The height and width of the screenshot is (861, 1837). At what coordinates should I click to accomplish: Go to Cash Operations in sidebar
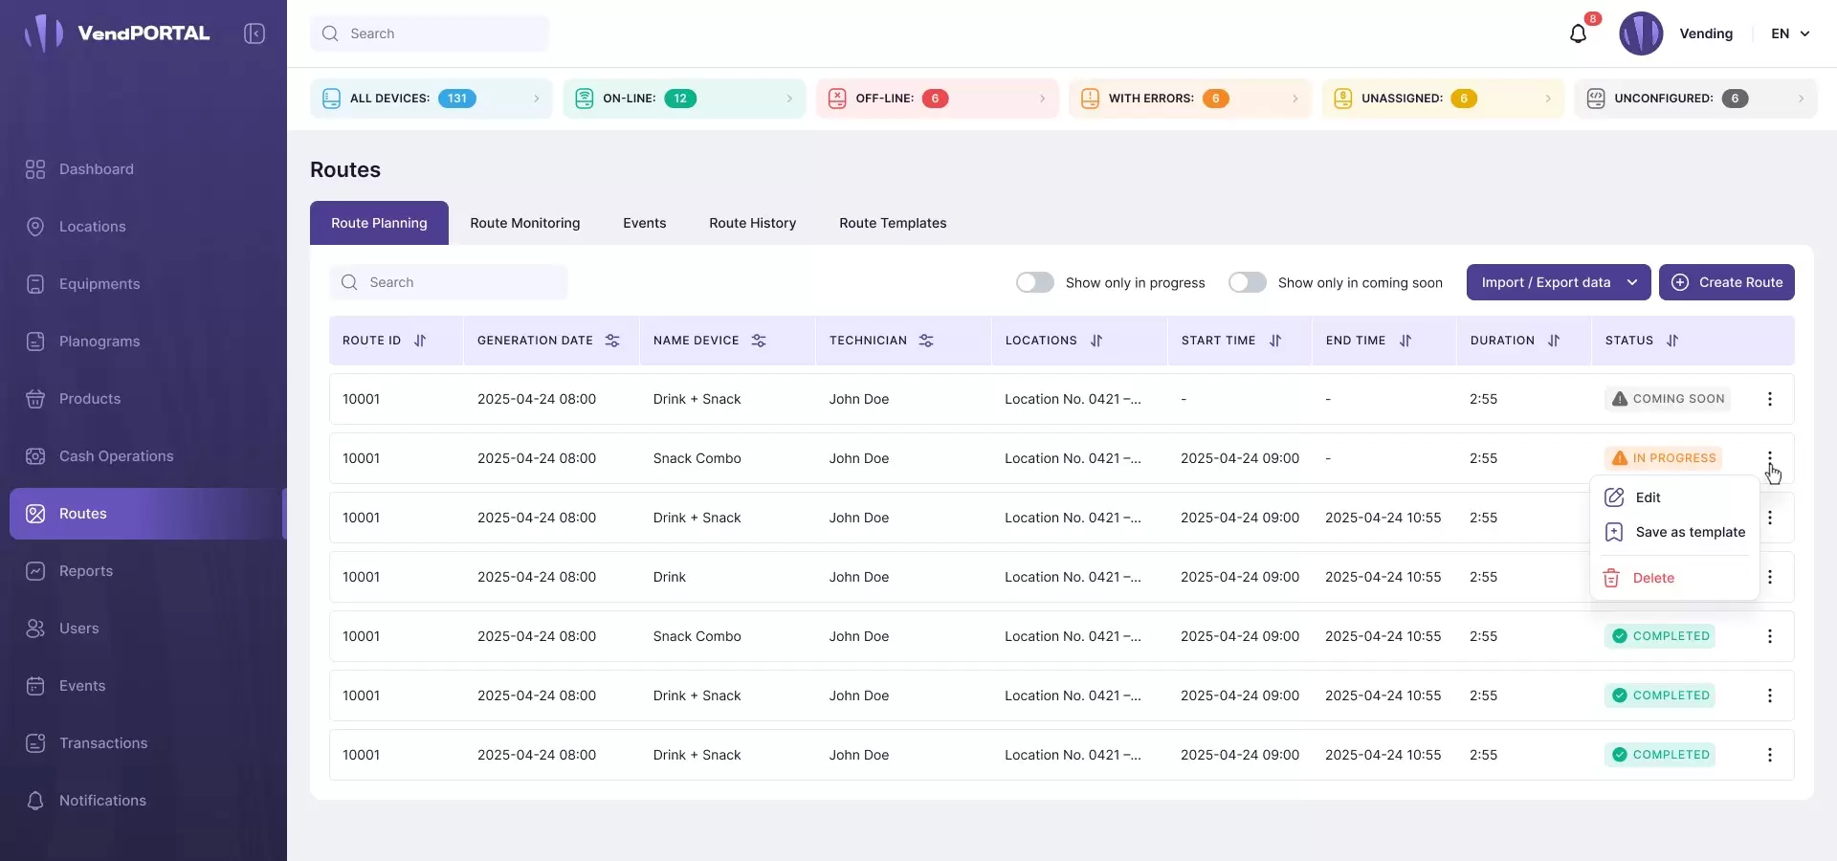(x=116, y=456)
